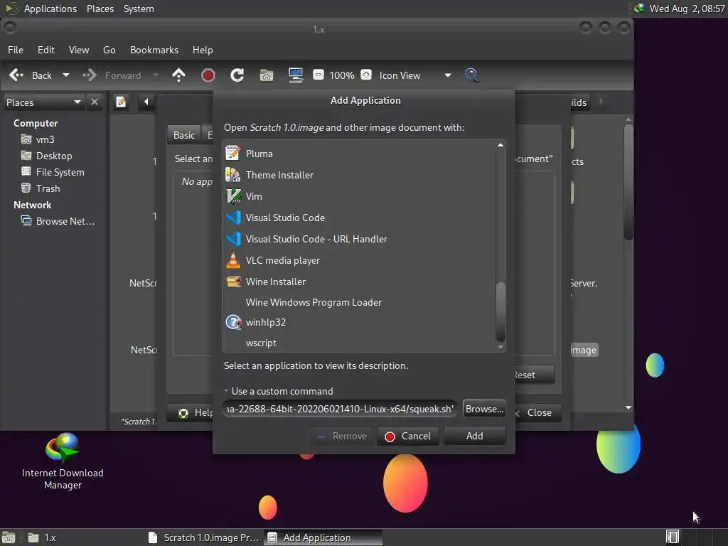Click Close in the properties window
728x546 pixels.
[539, 412]
